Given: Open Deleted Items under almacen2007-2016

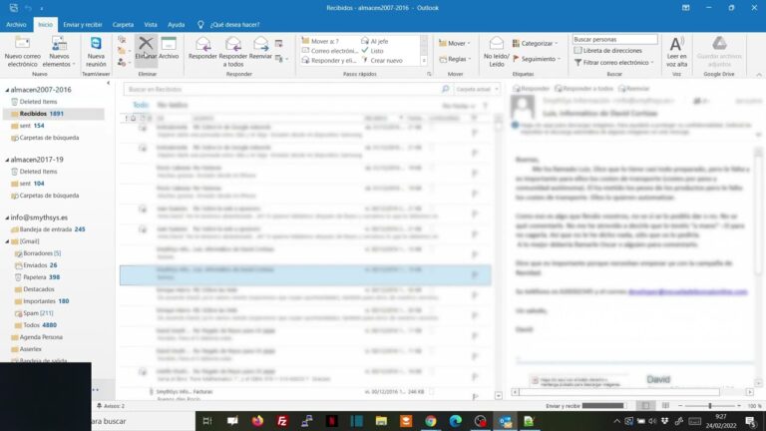Looking at the screenshot, I should tap(38, 102).
